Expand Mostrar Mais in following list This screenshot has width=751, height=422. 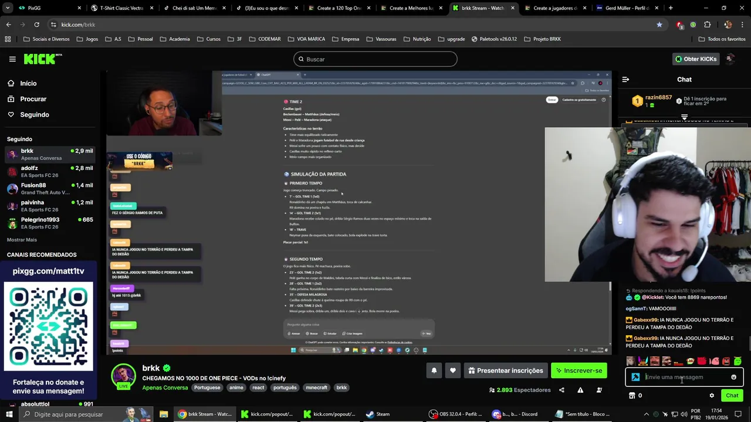pyautogui.click(x=22, y=240)
